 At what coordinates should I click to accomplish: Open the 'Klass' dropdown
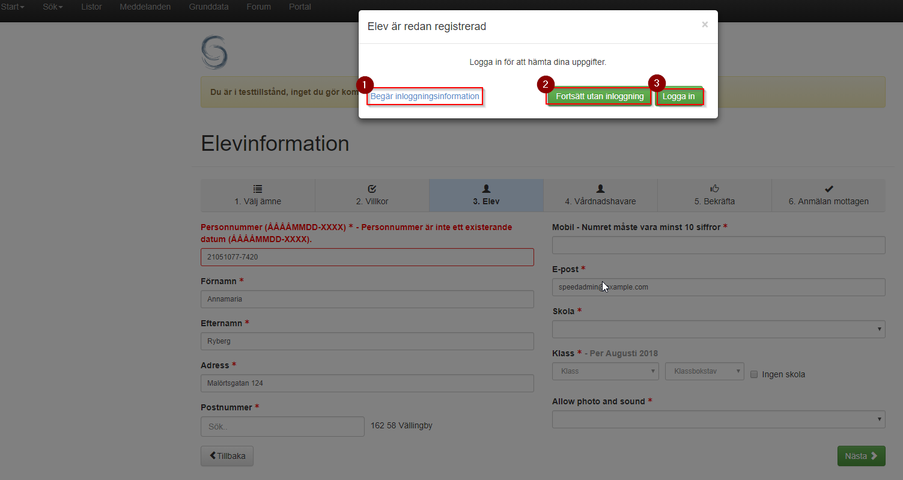pos(606,371)
